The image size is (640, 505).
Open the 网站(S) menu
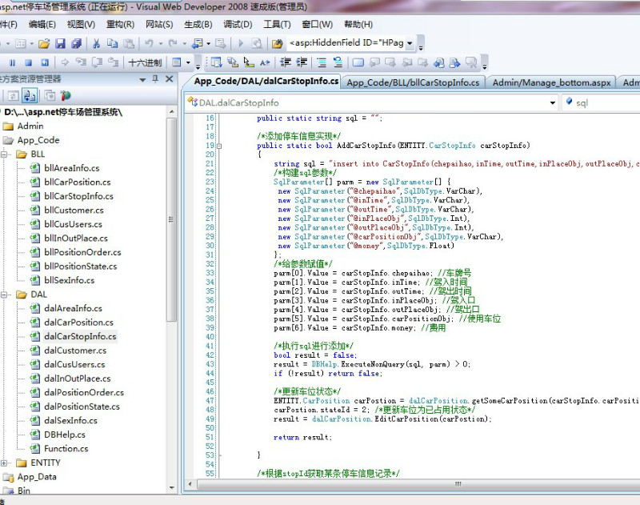coord(159,25)
